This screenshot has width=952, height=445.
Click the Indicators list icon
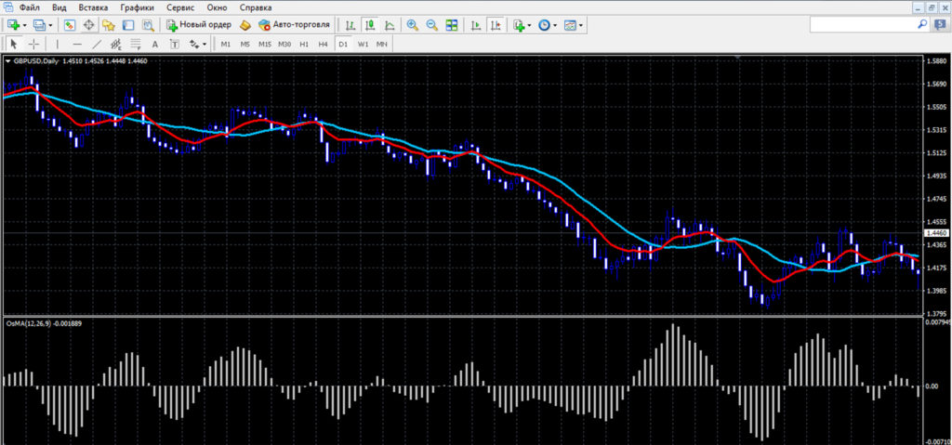518,25
